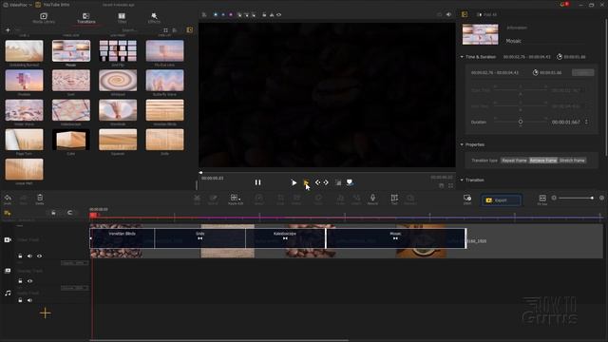Adjust the Duration slider handle
Screen dimensions: 608x342
[521, 122]
